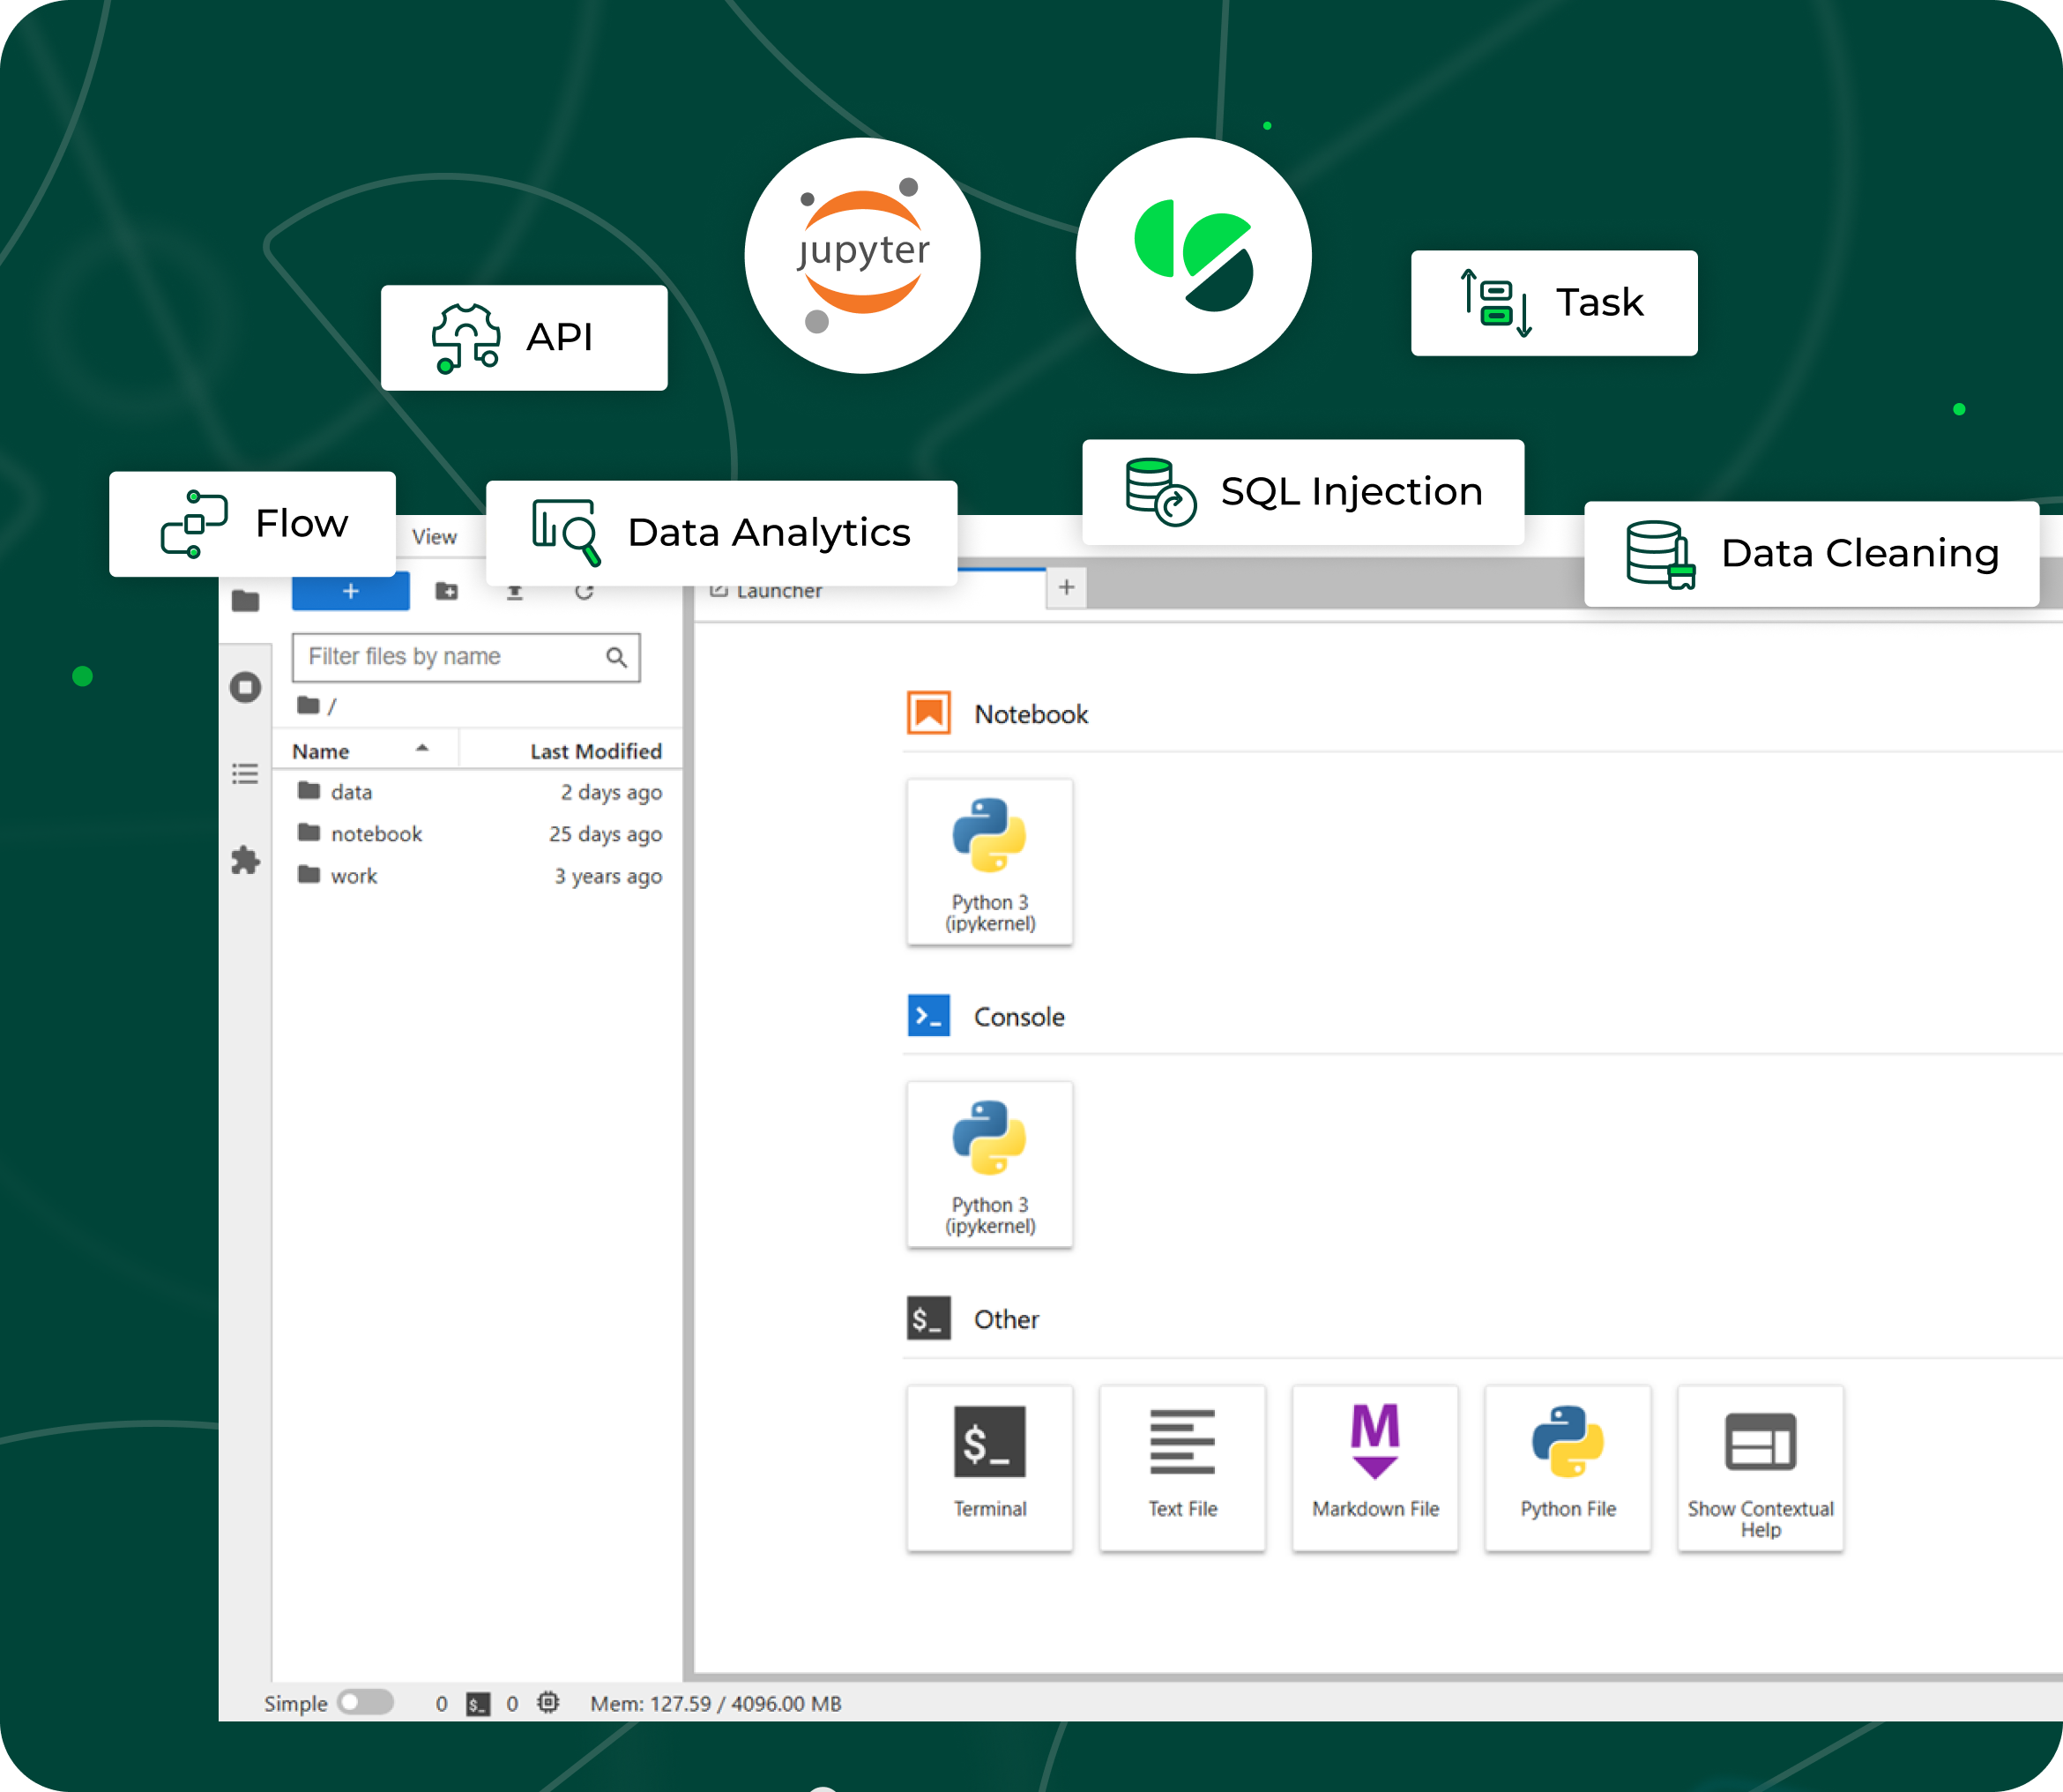
Task: Click the New Folder toolbar icon
Action: [x=447, y=591]
